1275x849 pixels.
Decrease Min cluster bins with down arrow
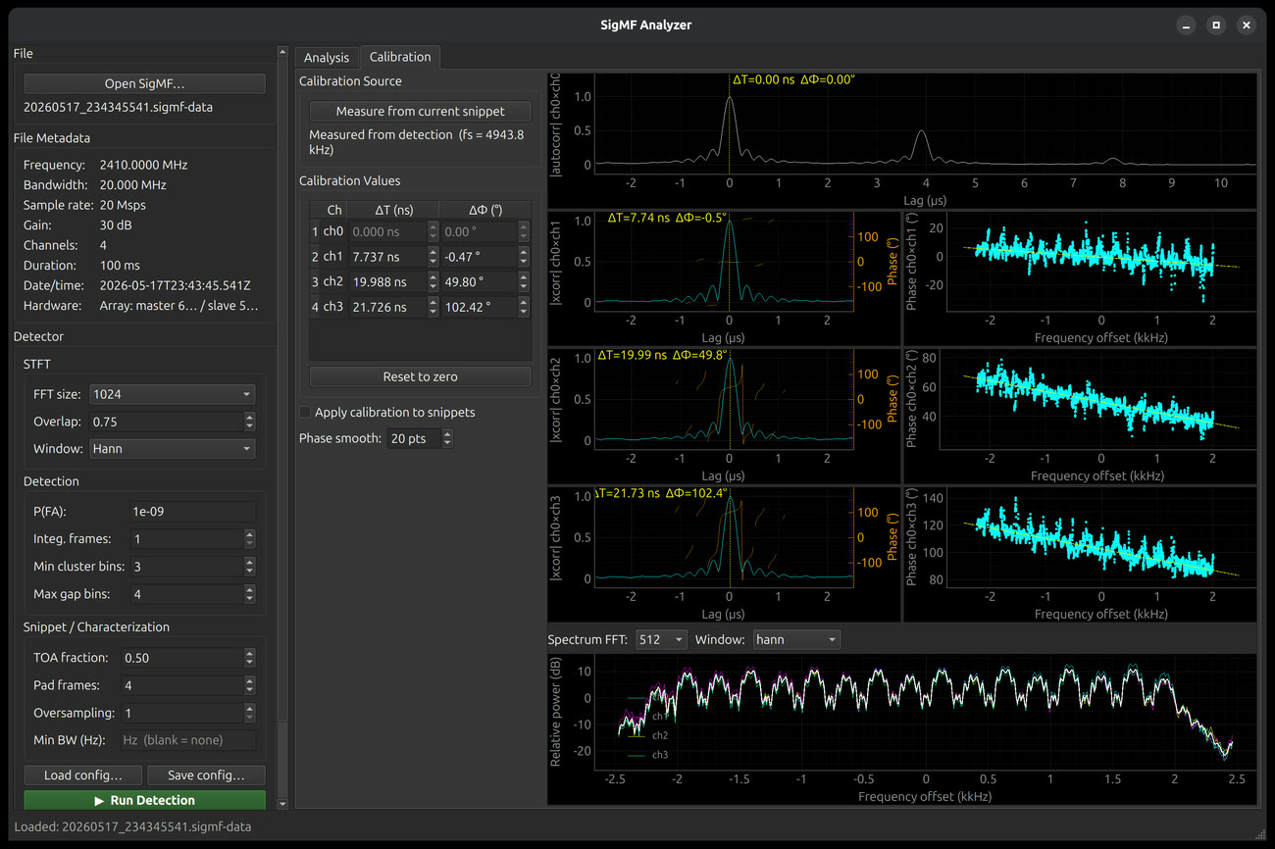249,572
